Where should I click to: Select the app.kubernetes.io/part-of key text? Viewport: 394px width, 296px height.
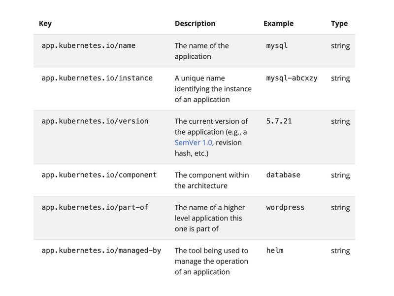[95, 207]
